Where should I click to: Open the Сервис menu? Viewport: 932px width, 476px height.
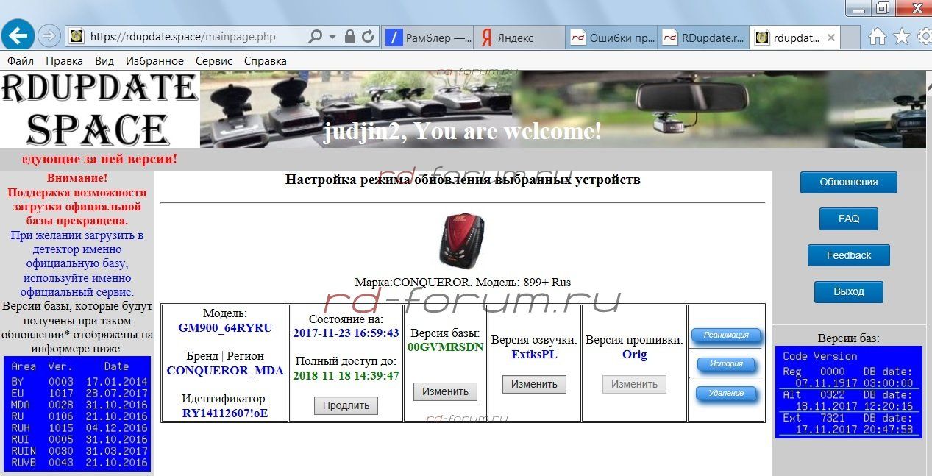[x=214, y=61]
